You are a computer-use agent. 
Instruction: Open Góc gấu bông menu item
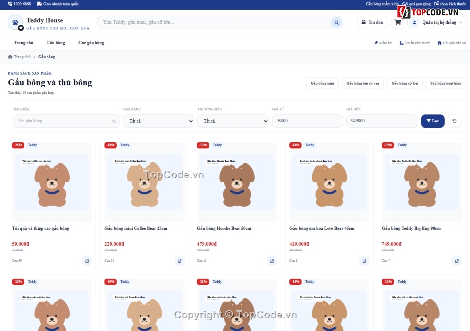pyautogui.click(x=91, y=43)
